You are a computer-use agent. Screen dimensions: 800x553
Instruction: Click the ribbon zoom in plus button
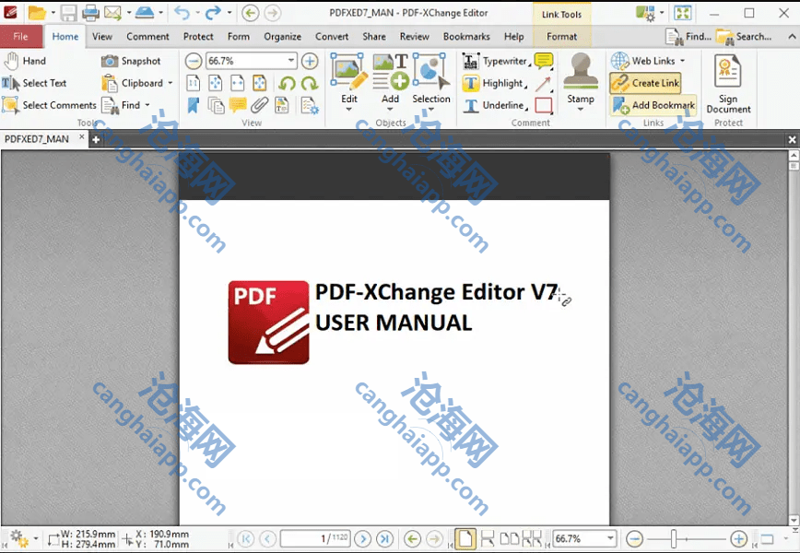tap(310, 61)
